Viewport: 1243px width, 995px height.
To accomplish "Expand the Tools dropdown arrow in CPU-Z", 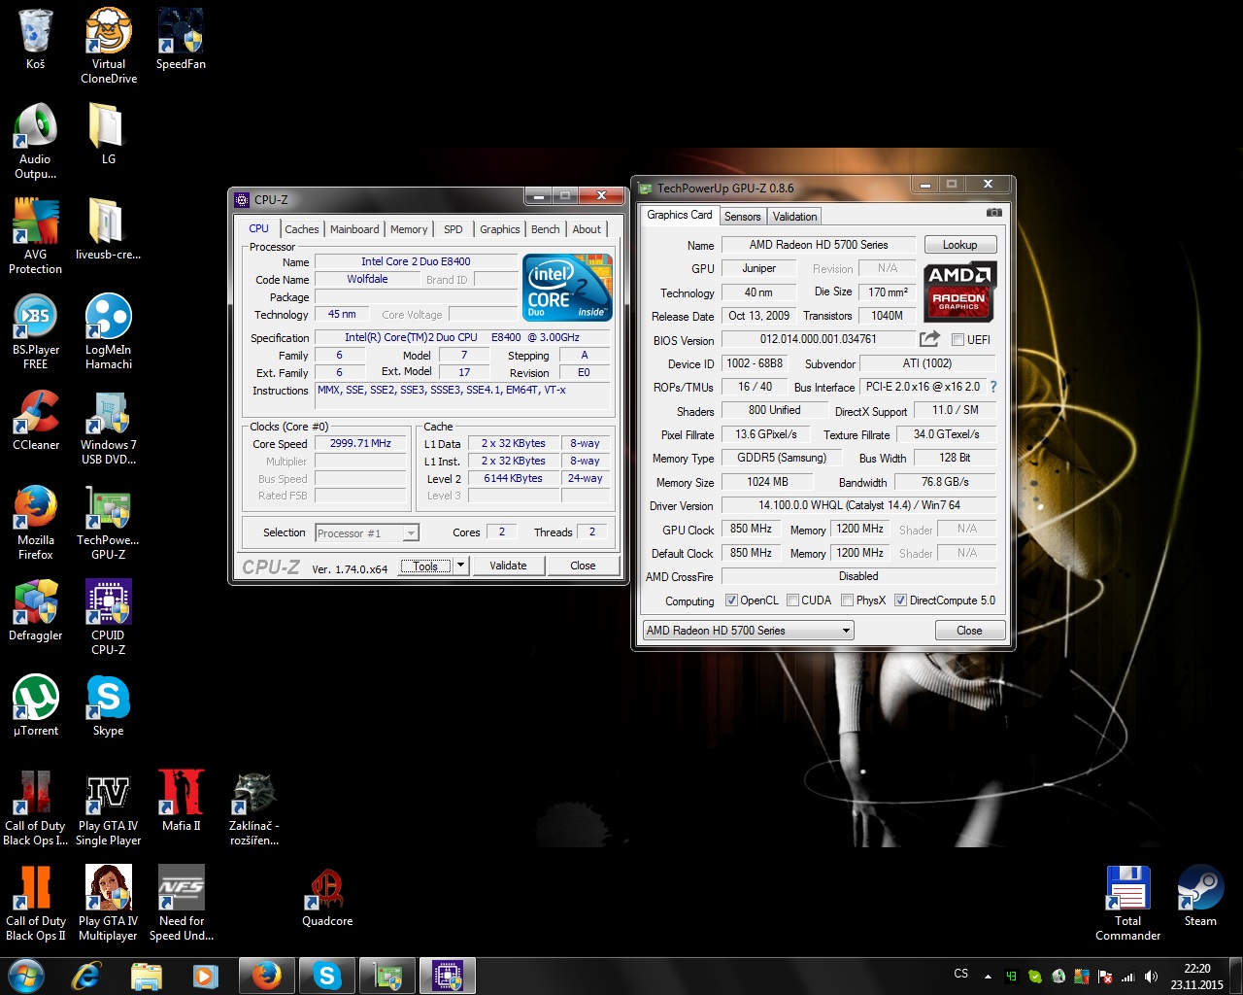I will 461,566.
